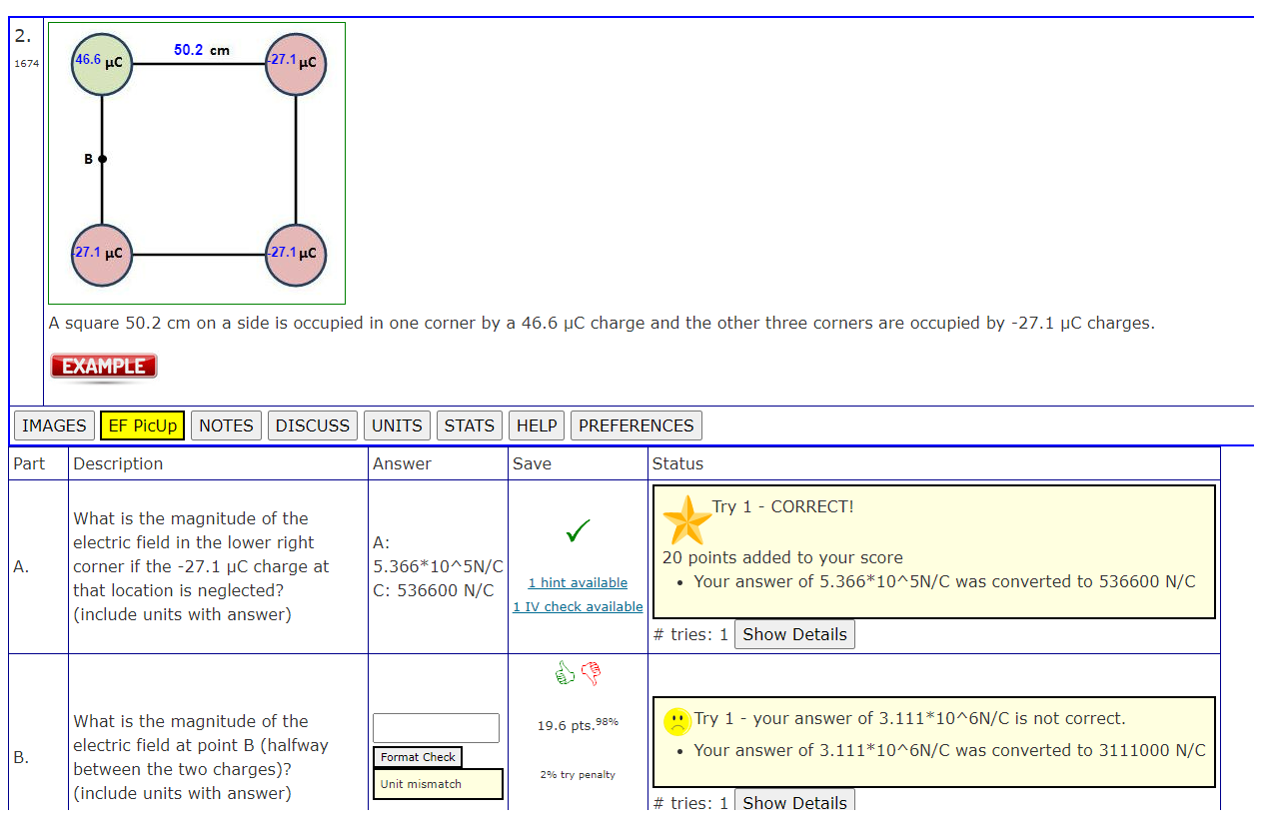Click the green checkmark in the Save column
The height and width of the screenshot is (835, 1279).
[x=578, y=531]
